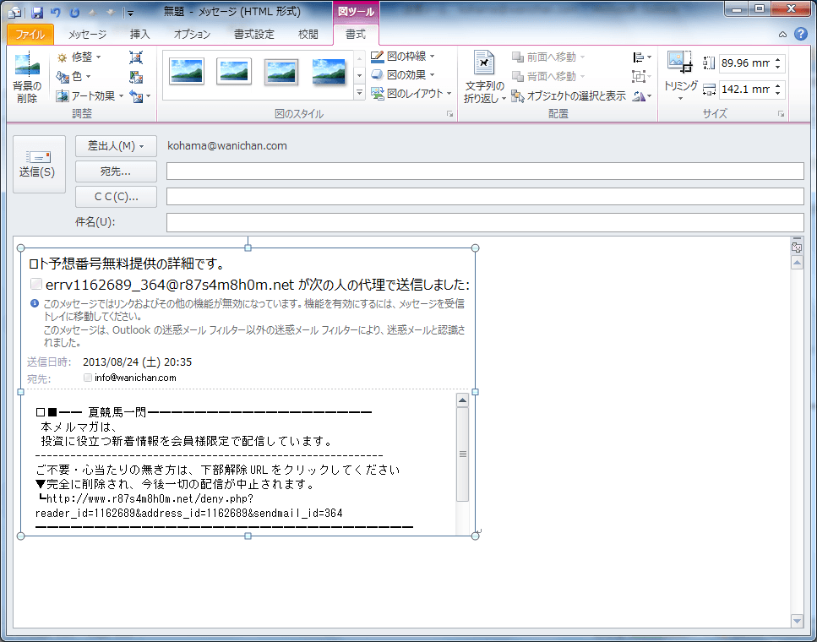The image size is (817, 642).
Task: Open Selection Pane (オブジェクトの選択と表示)
Action: click(569, 96)
